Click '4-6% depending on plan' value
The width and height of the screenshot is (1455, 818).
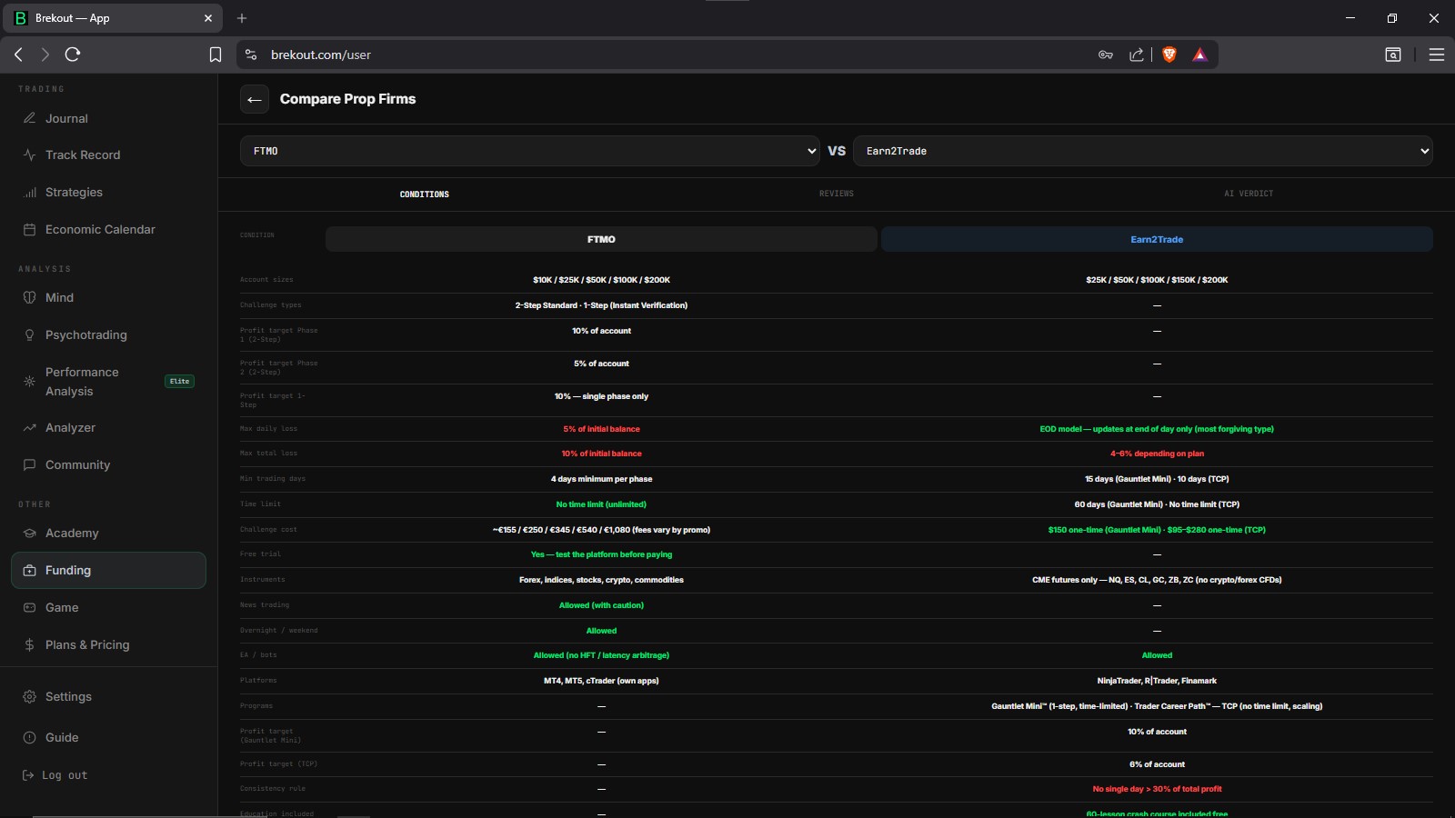pos(1157,454)
